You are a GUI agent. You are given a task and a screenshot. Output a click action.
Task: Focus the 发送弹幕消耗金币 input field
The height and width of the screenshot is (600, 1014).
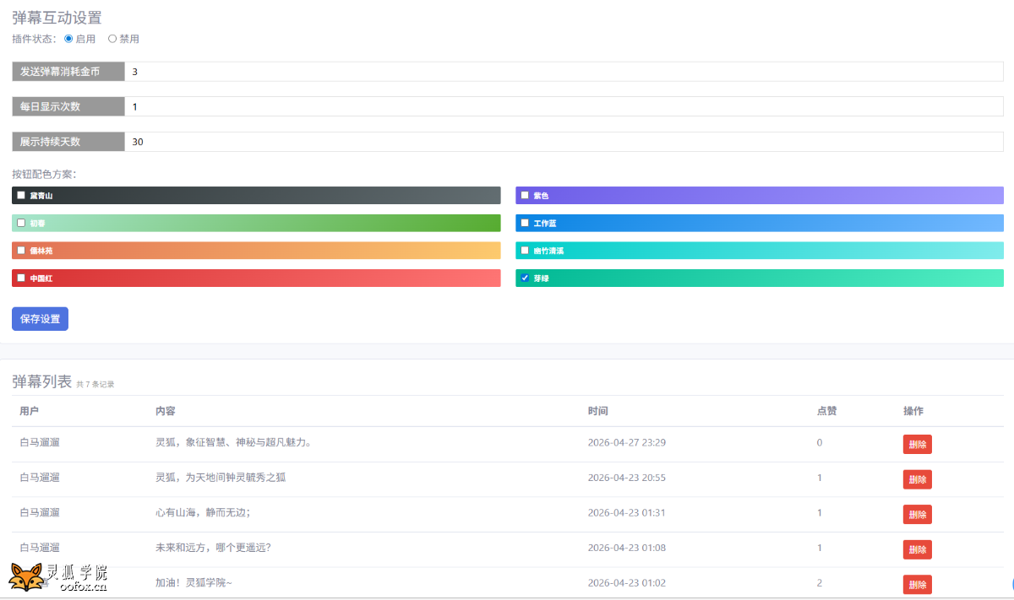(564, 72)
